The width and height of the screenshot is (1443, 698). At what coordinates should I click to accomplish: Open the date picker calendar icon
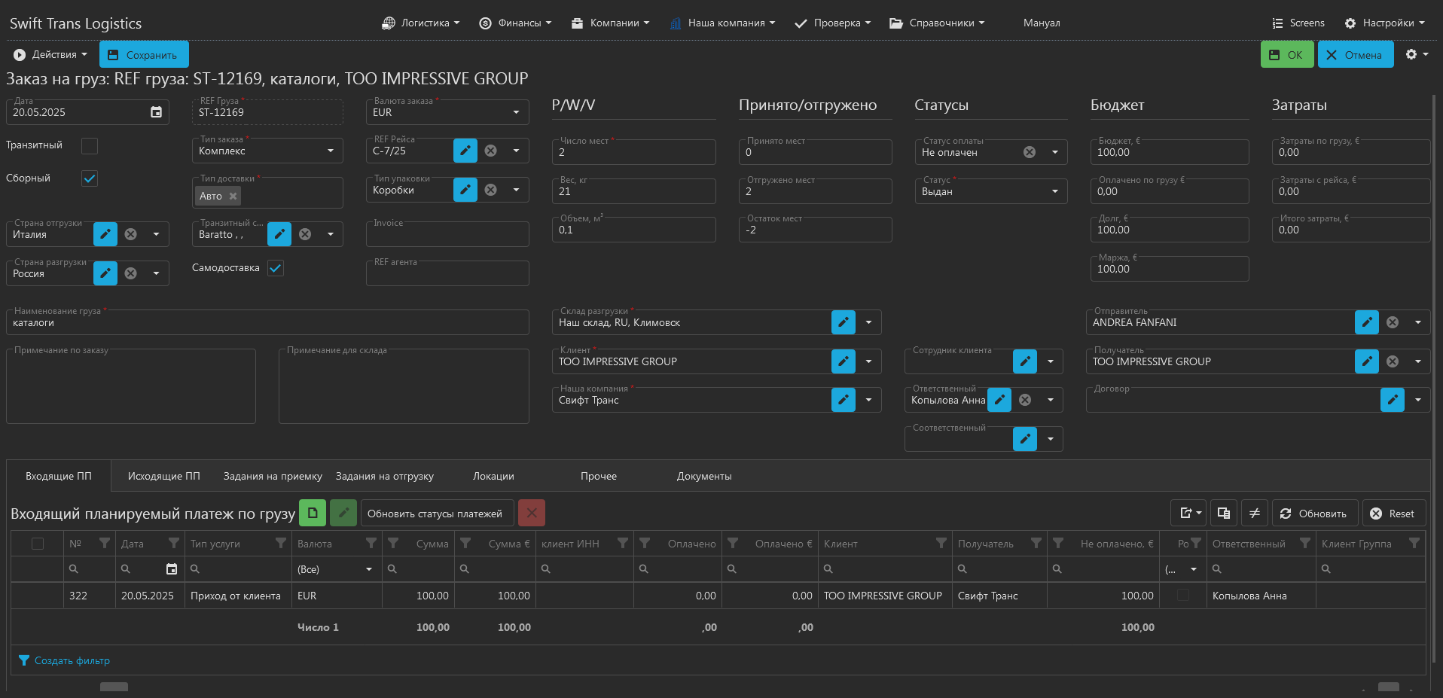(156, 112)
